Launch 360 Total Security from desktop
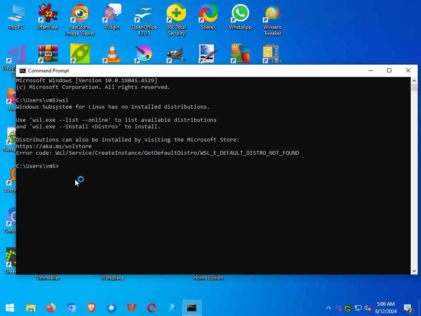The image size is (421, 316). point(176,20)
